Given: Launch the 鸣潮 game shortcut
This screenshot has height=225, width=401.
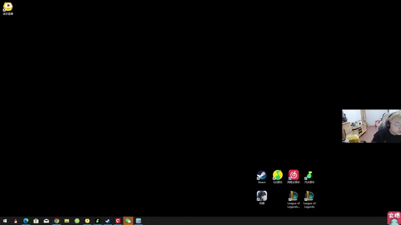Looking at the screenshot, I should click(262, 196).
